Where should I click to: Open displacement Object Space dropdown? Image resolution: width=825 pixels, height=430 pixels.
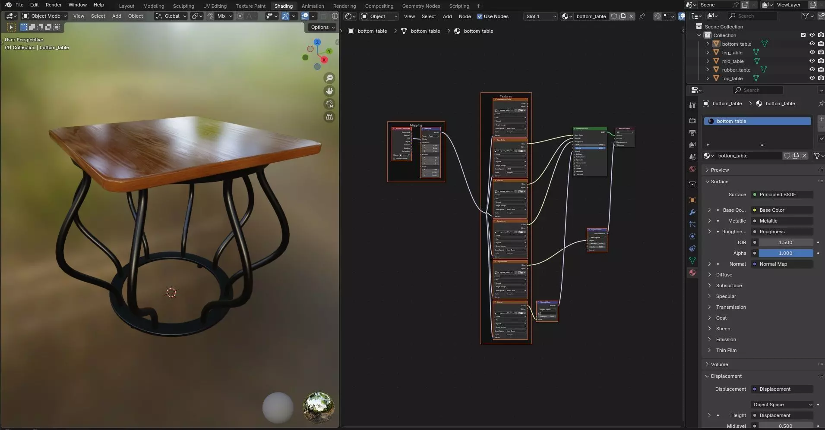782,405
